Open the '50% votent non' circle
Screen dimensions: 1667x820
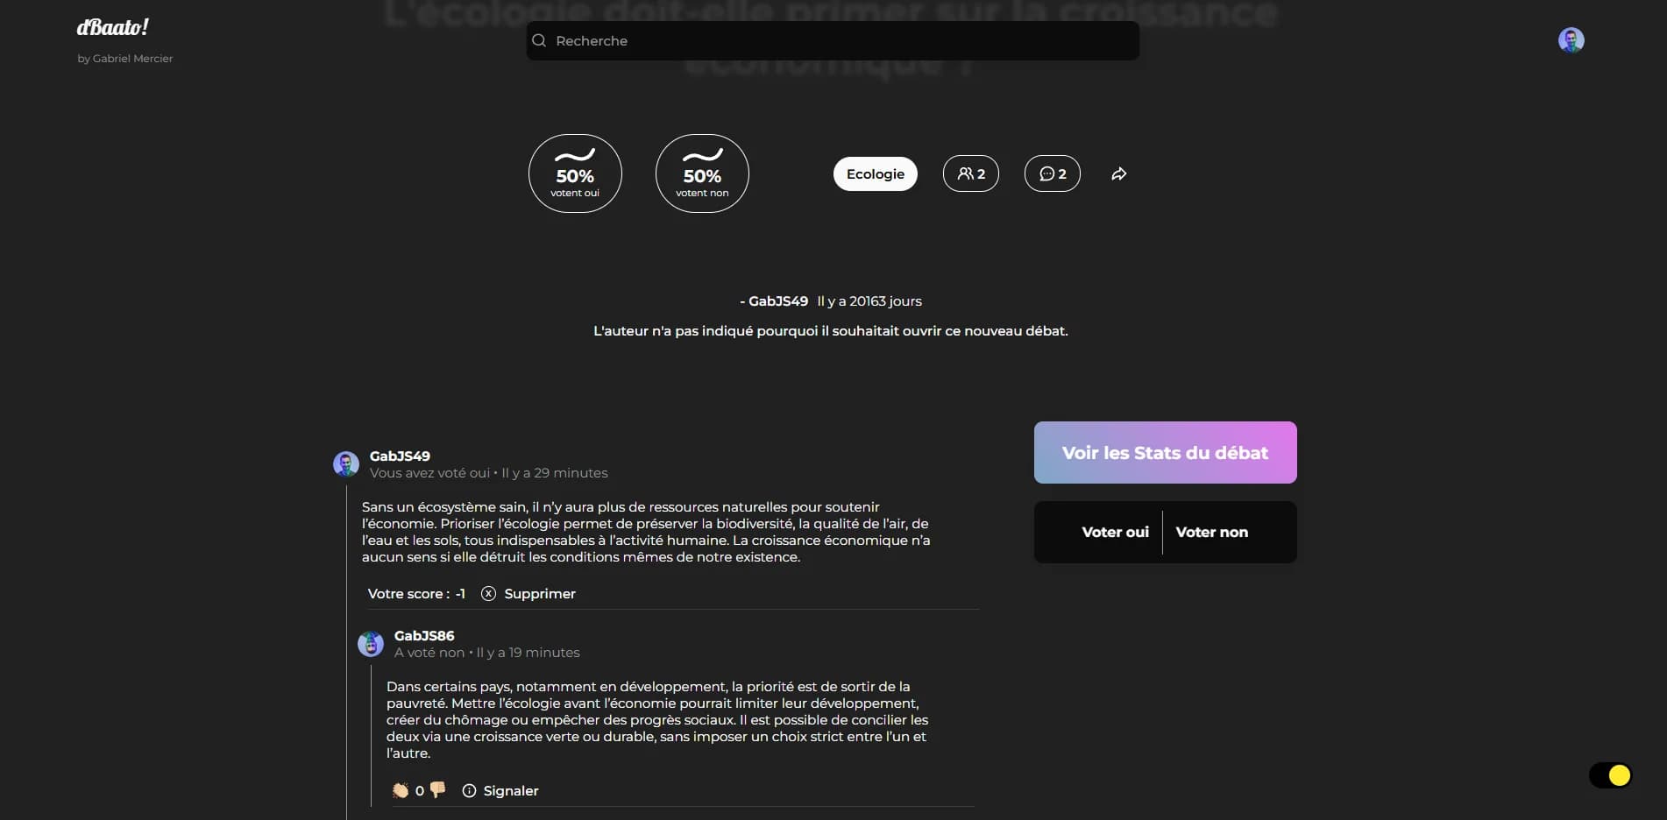point(702,173)
